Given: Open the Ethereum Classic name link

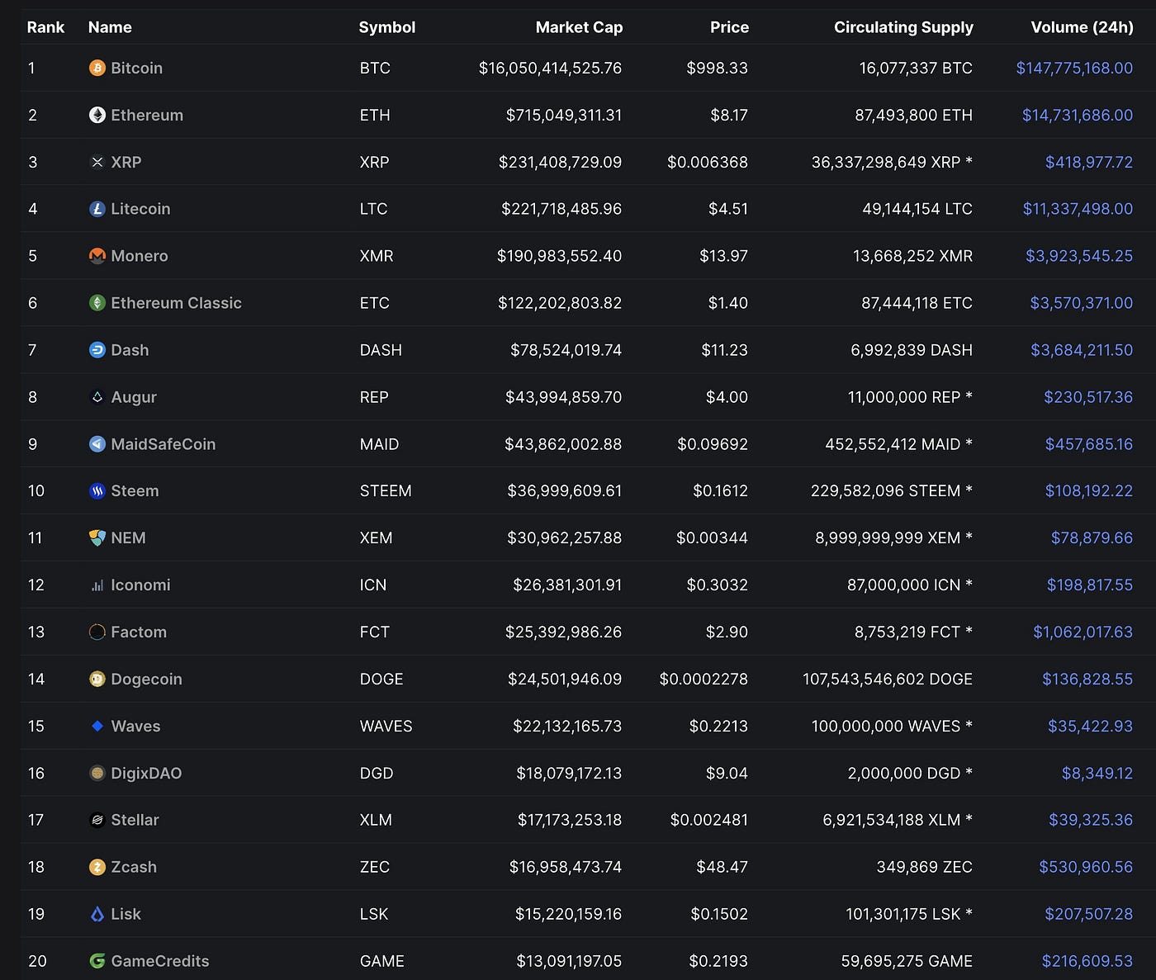Looking at the screenshot, I should click(x=176, y=303).
